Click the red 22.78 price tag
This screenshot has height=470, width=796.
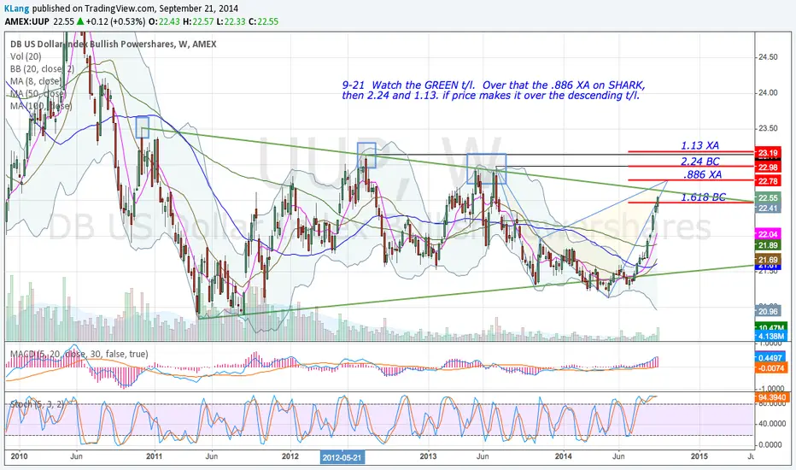click(767, 181)
